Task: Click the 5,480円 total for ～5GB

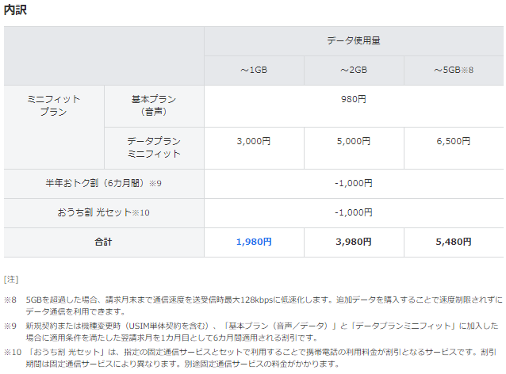Action: [x=453, y=242]
